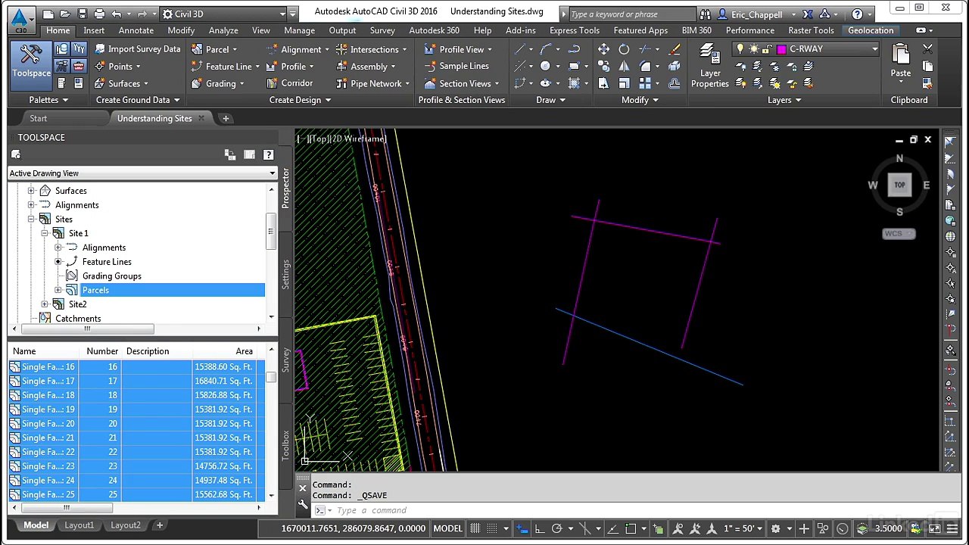This screenshot has height=545, width=969.
Task: Switch to the Analyze ribbon tab
Action: coord(223,30)
